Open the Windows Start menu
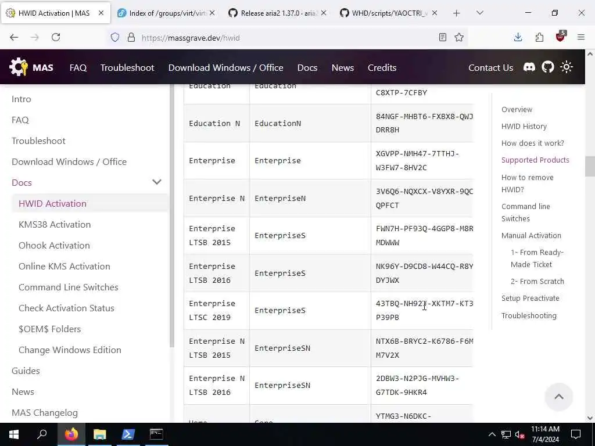This screenshot has width=595, height=446. pos(14,434)
